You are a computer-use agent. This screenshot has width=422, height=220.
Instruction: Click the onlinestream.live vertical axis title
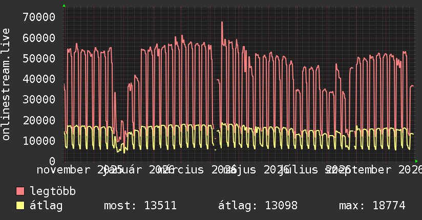tap(6, 84)
